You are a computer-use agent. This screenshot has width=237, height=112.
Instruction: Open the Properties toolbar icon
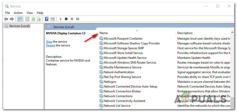pos(27,19)
